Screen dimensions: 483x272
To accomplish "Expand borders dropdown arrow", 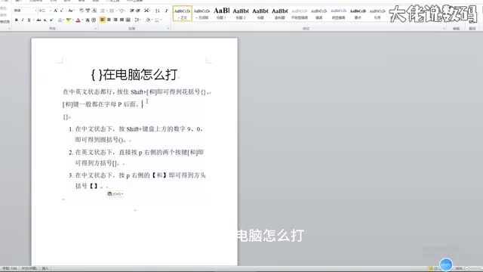I will 161,20.
